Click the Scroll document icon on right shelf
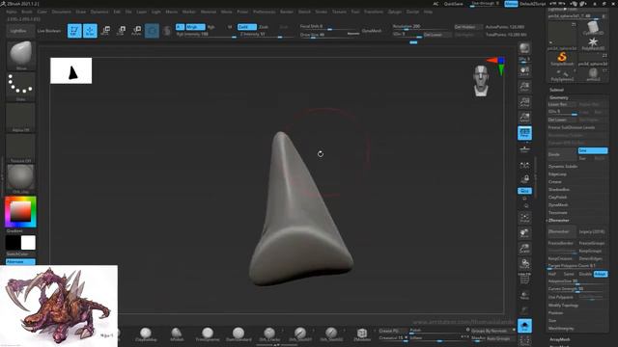Viewport: 618px width, 347px height. click(x=524, y=70)
